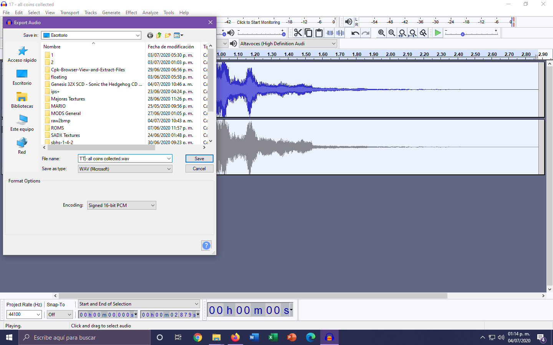This screenshot has width=553, height=345.
Task: Zoom in on the waveform
Action: point(381,33)
